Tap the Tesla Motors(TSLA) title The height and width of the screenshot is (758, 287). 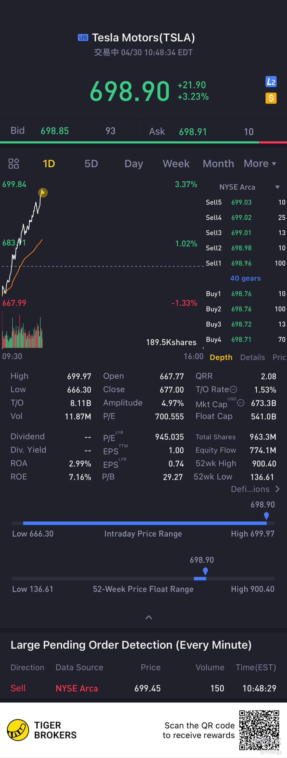pos(143,38)
